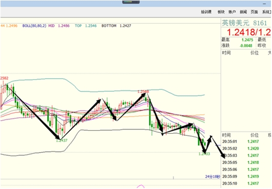This screenshot has width=272, height=189.
Task: Click the daily high value 1.2475
Action: click(x=247, y=40)
